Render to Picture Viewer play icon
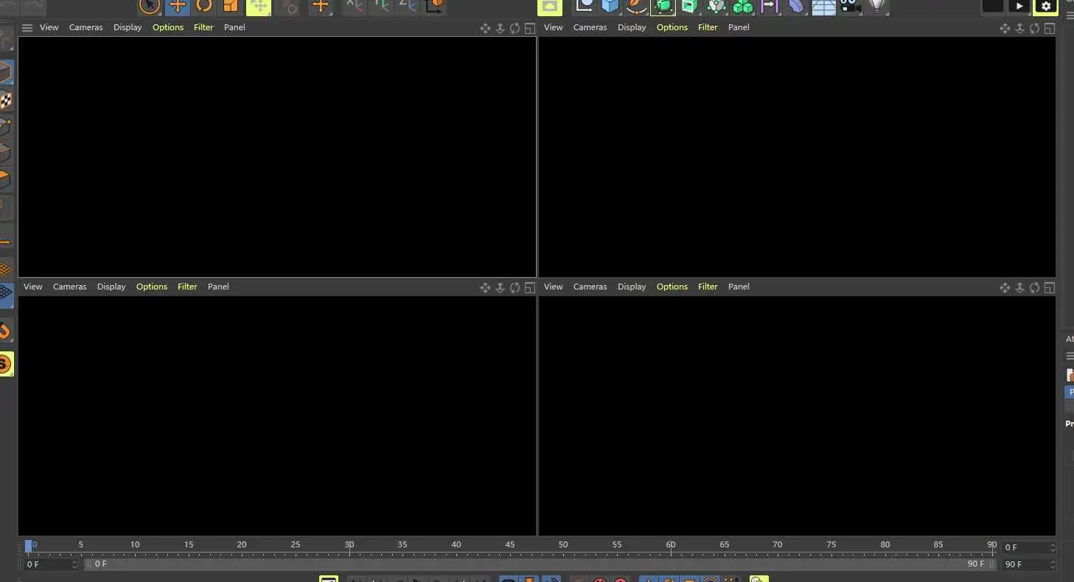Viewport: 1074px width, 582px height. pos(1019,7)
